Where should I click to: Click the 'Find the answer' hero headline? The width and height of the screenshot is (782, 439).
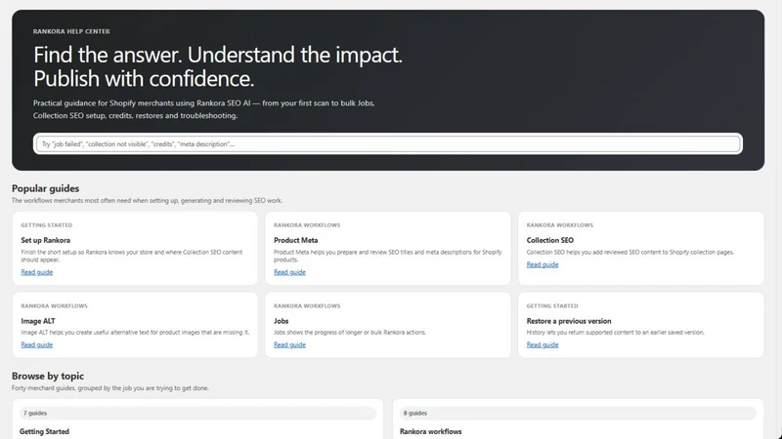point(218,66)
